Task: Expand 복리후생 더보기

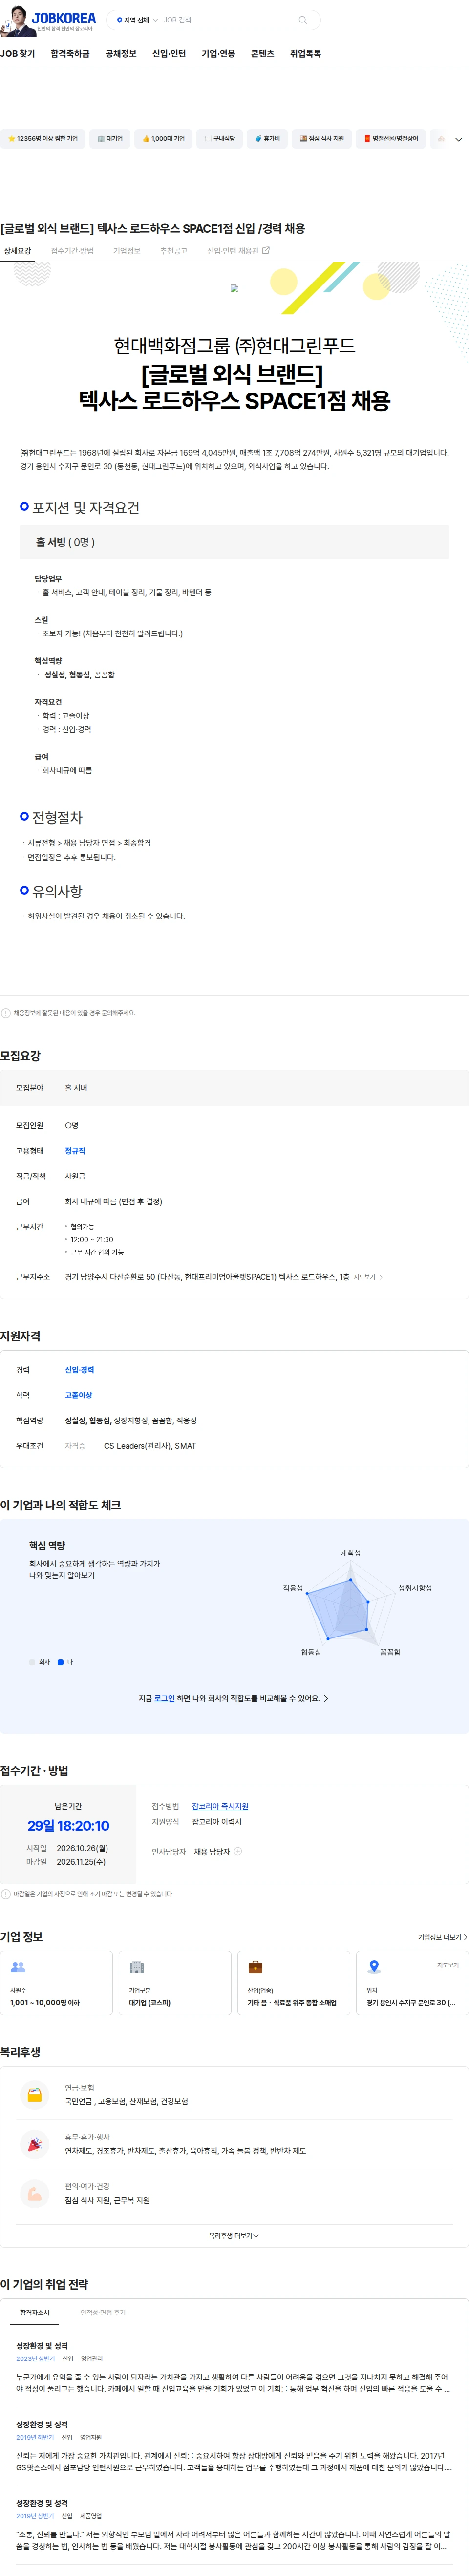Action: [234, 2236]
